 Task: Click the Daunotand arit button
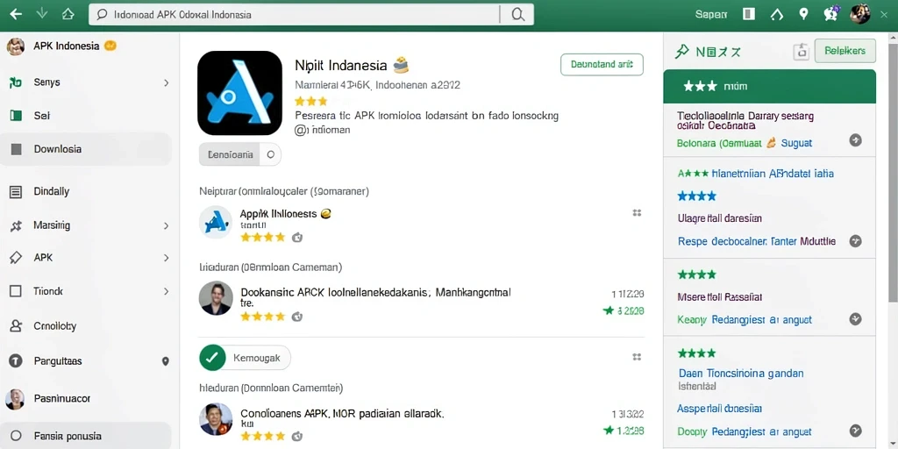pyautogui.click(x=602, y=65)
